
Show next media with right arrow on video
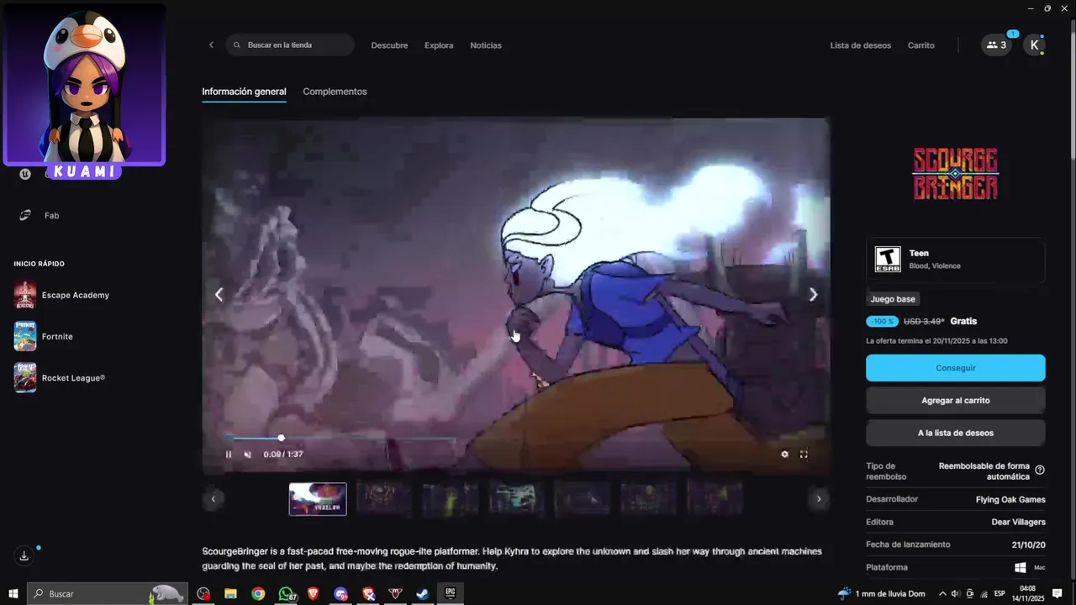(813, 294)
